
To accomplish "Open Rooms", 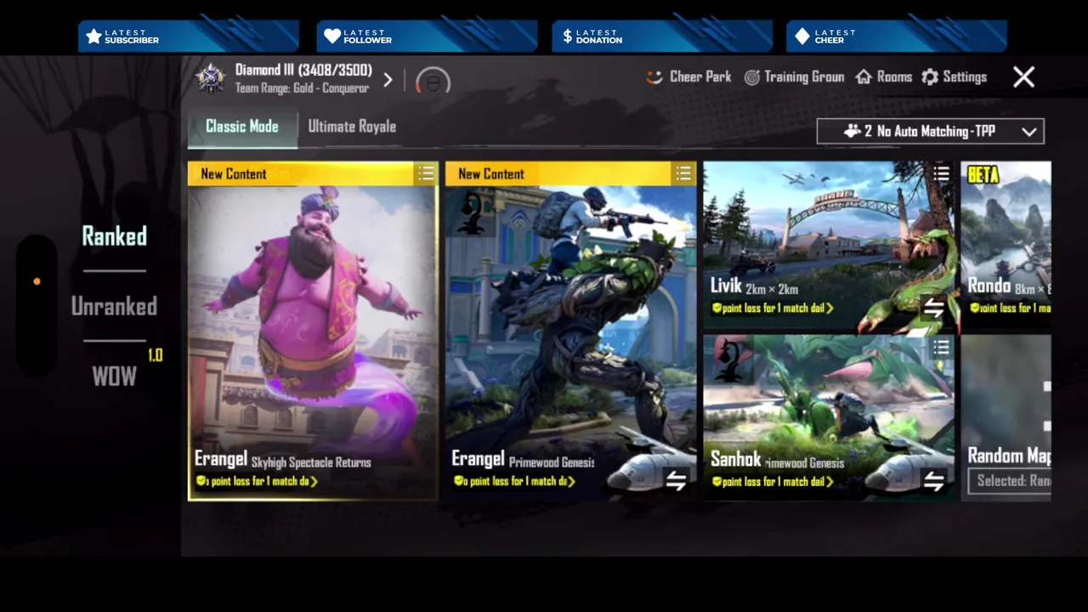I will (x=883, y=76).
